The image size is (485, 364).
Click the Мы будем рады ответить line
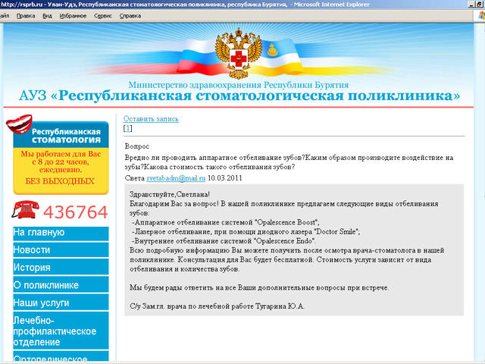[x=259, y=287]
